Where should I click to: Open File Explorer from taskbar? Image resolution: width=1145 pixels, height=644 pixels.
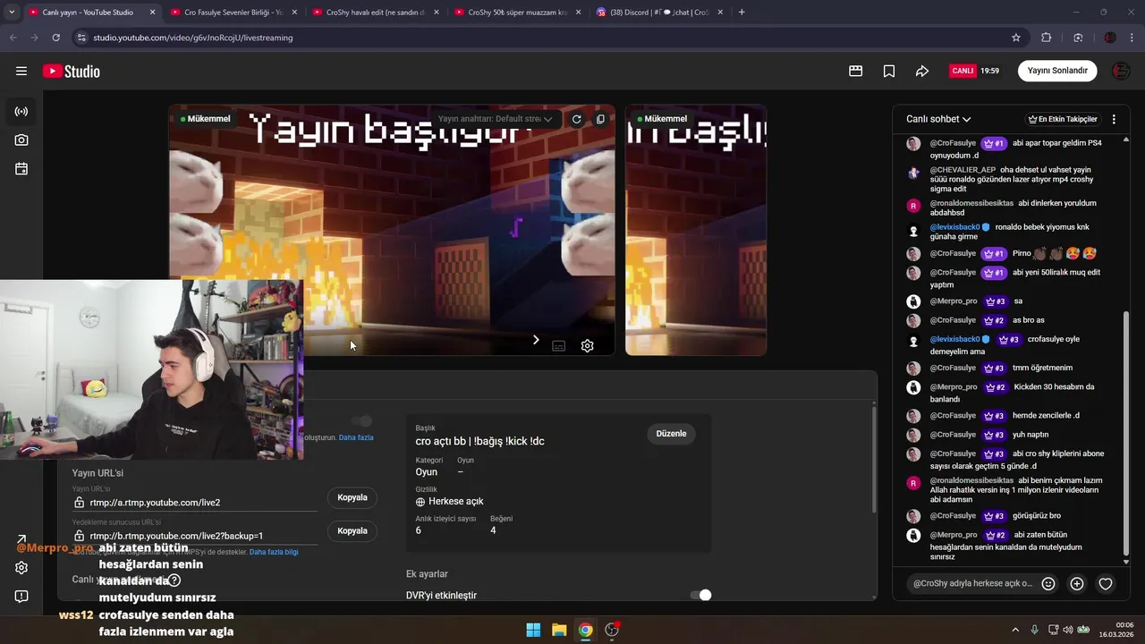[559, 630]
